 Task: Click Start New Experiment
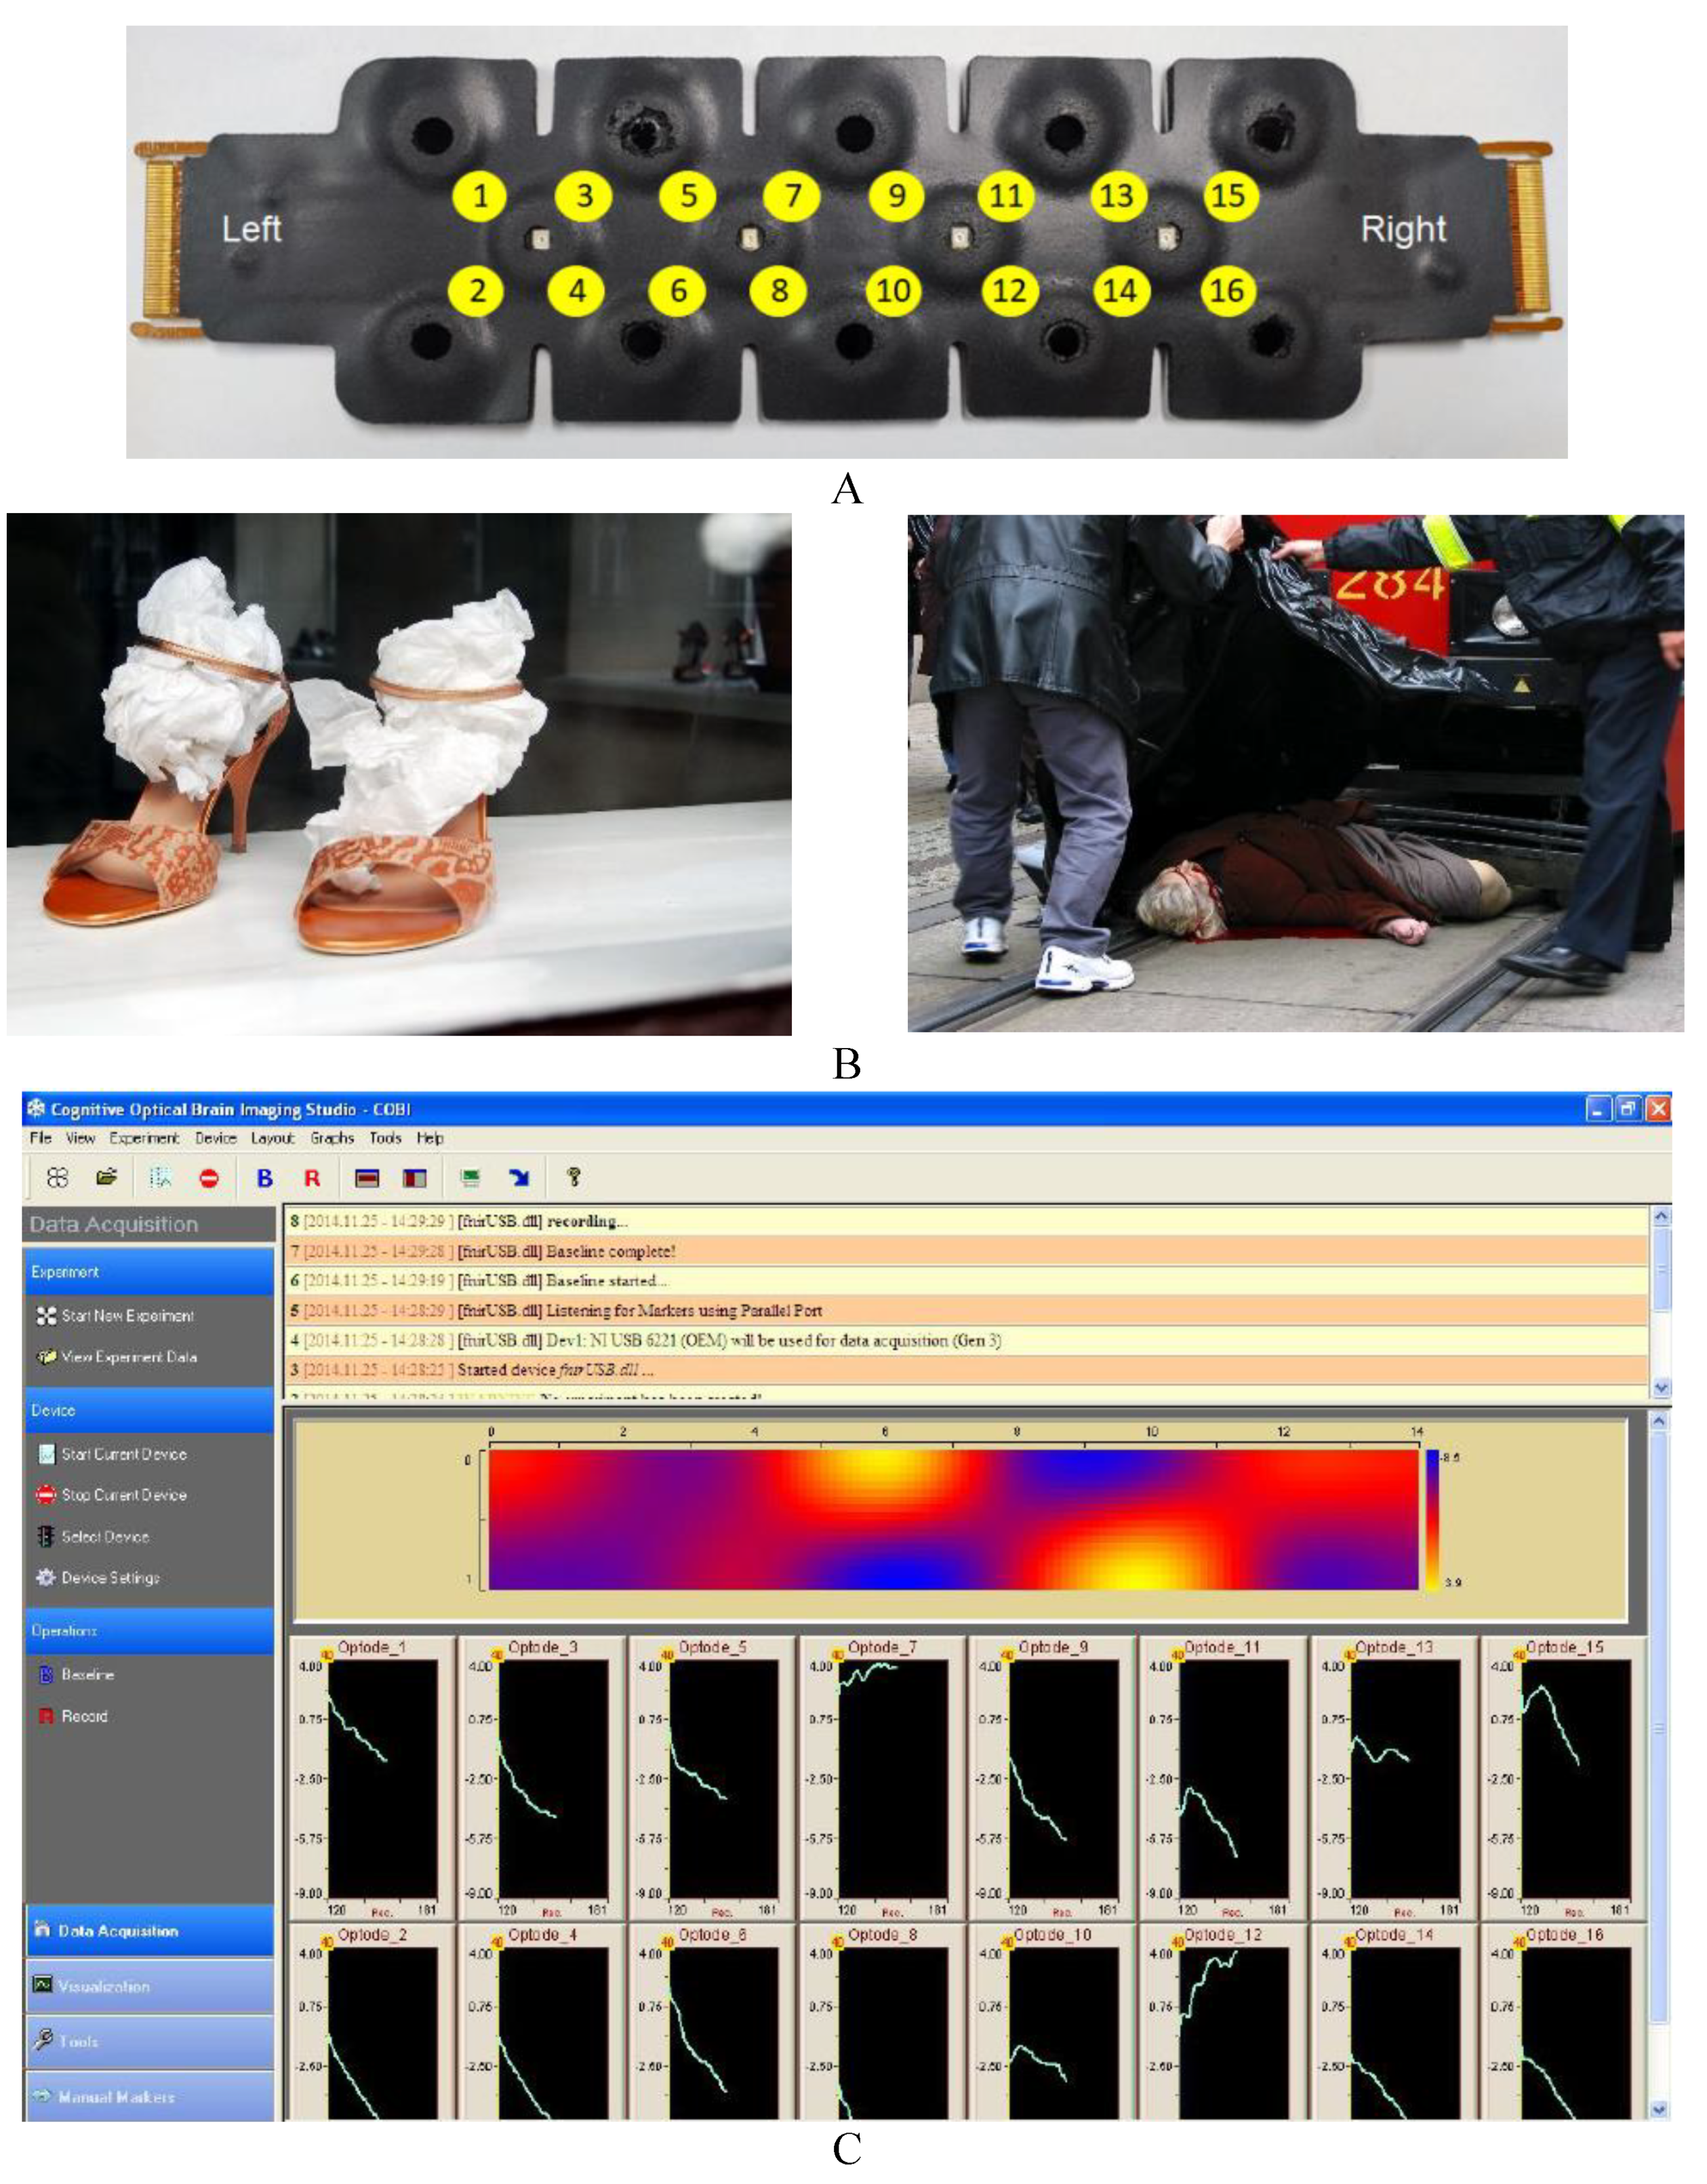[x=127, y=1316]
